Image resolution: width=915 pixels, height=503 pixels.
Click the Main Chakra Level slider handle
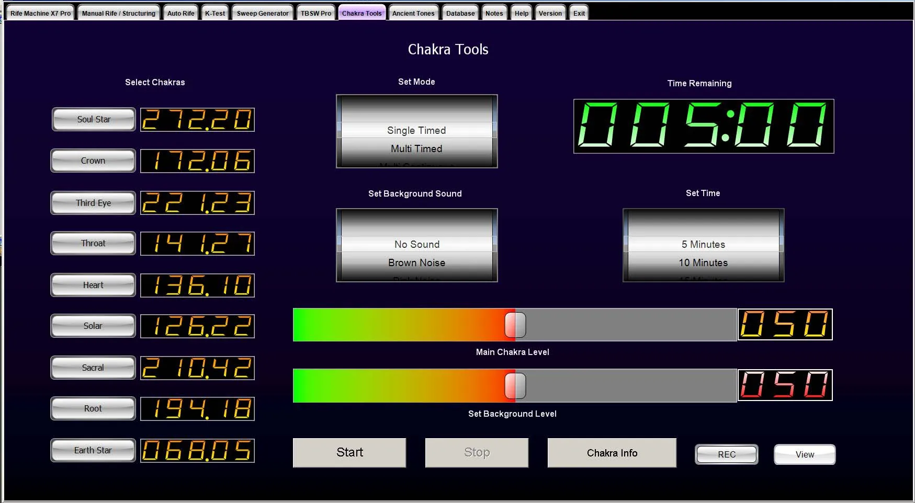[x=515, y=325]
